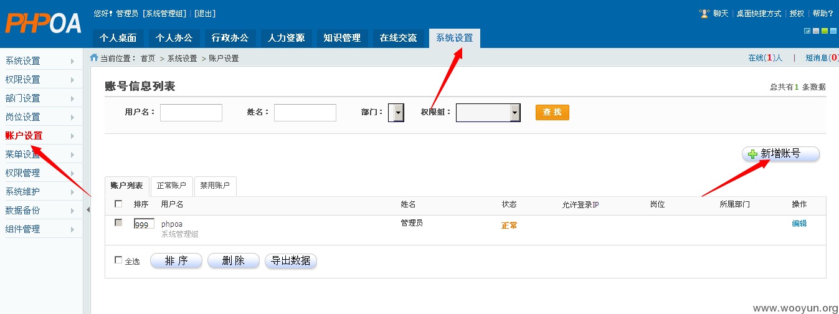Open 短消息(0) messages
839x314 pixels.
[822, 58]
